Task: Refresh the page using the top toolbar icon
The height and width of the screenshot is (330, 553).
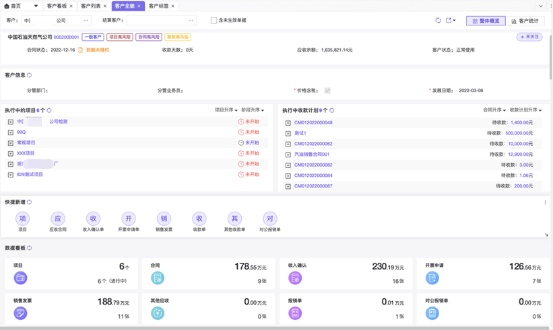Action: [438, 21]
